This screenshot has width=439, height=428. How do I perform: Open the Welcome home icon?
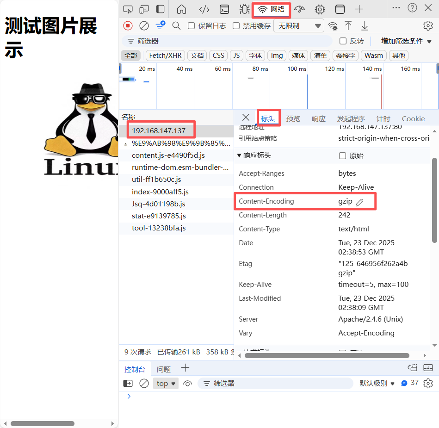click(181, 9)
